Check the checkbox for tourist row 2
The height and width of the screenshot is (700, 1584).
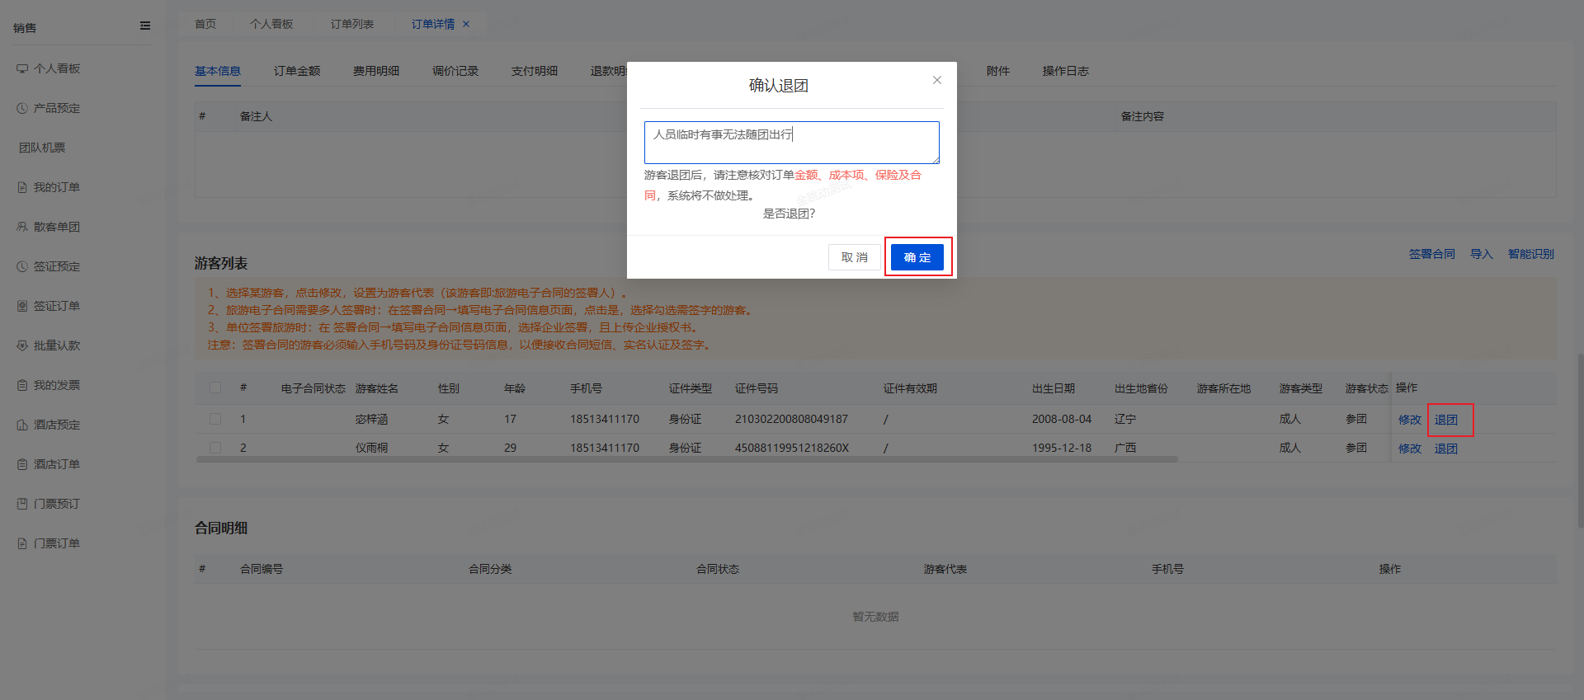[215, 448]
